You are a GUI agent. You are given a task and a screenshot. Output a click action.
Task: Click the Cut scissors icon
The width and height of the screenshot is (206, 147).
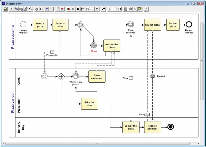[12, 9]
